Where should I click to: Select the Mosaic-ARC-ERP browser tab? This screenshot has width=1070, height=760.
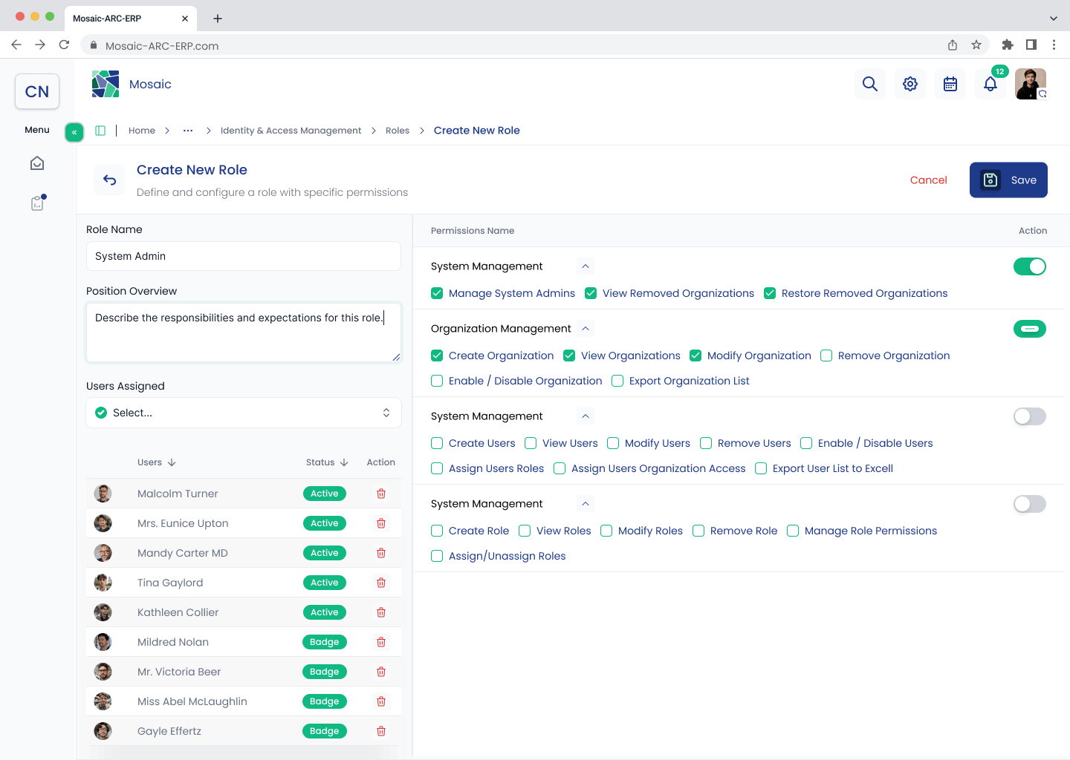[x=130, y=19]
